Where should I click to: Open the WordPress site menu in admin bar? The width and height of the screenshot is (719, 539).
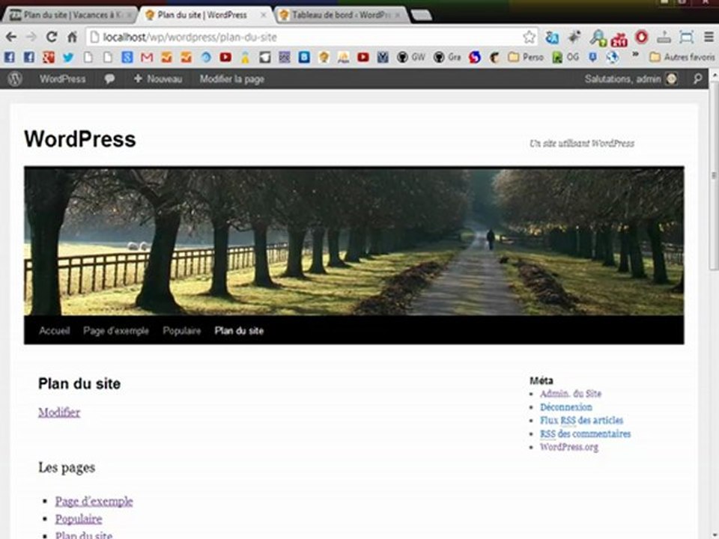[62, 79]
